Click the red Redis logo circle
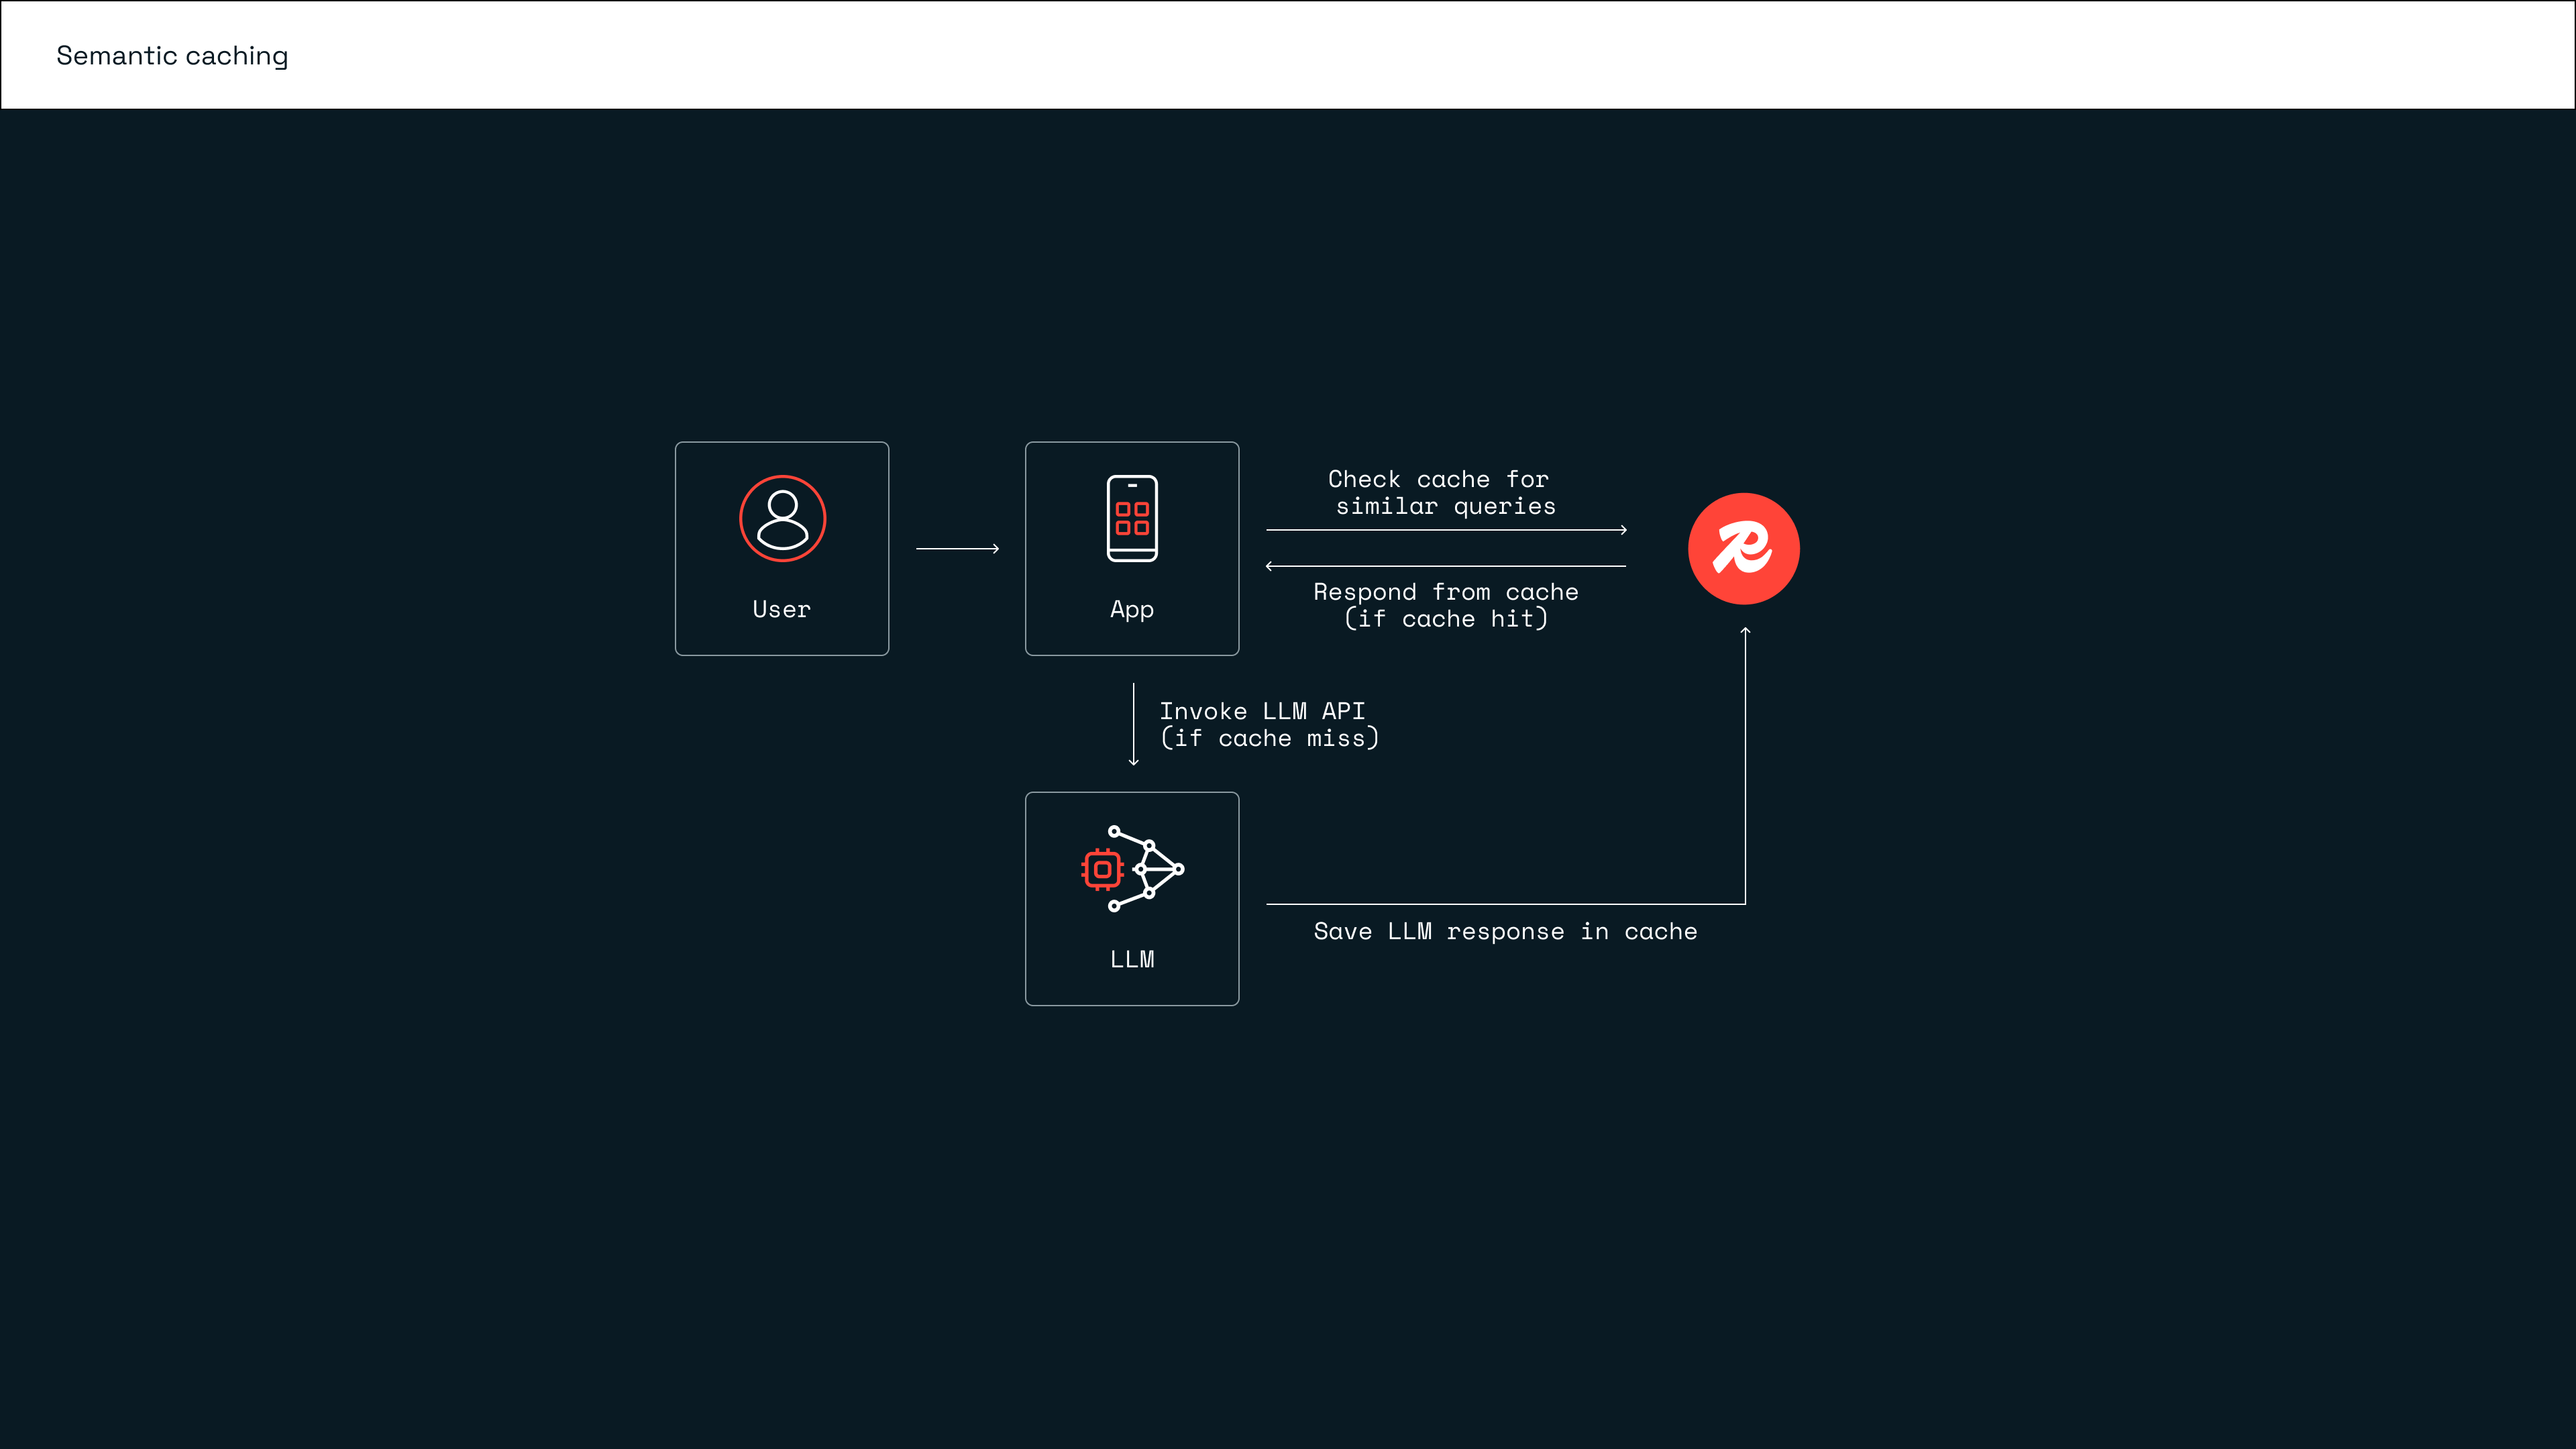This screenshot has height=1449, width=2576. click(x=1743, y=548)
